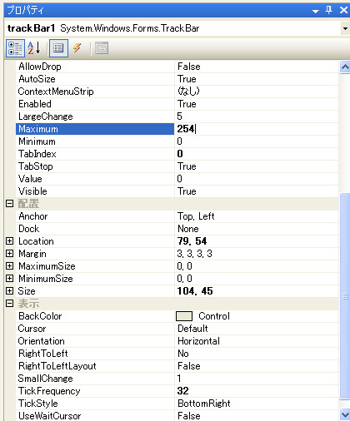Collapse the 配置 category section
Screen dimensions: 350x421
[9, 204]
